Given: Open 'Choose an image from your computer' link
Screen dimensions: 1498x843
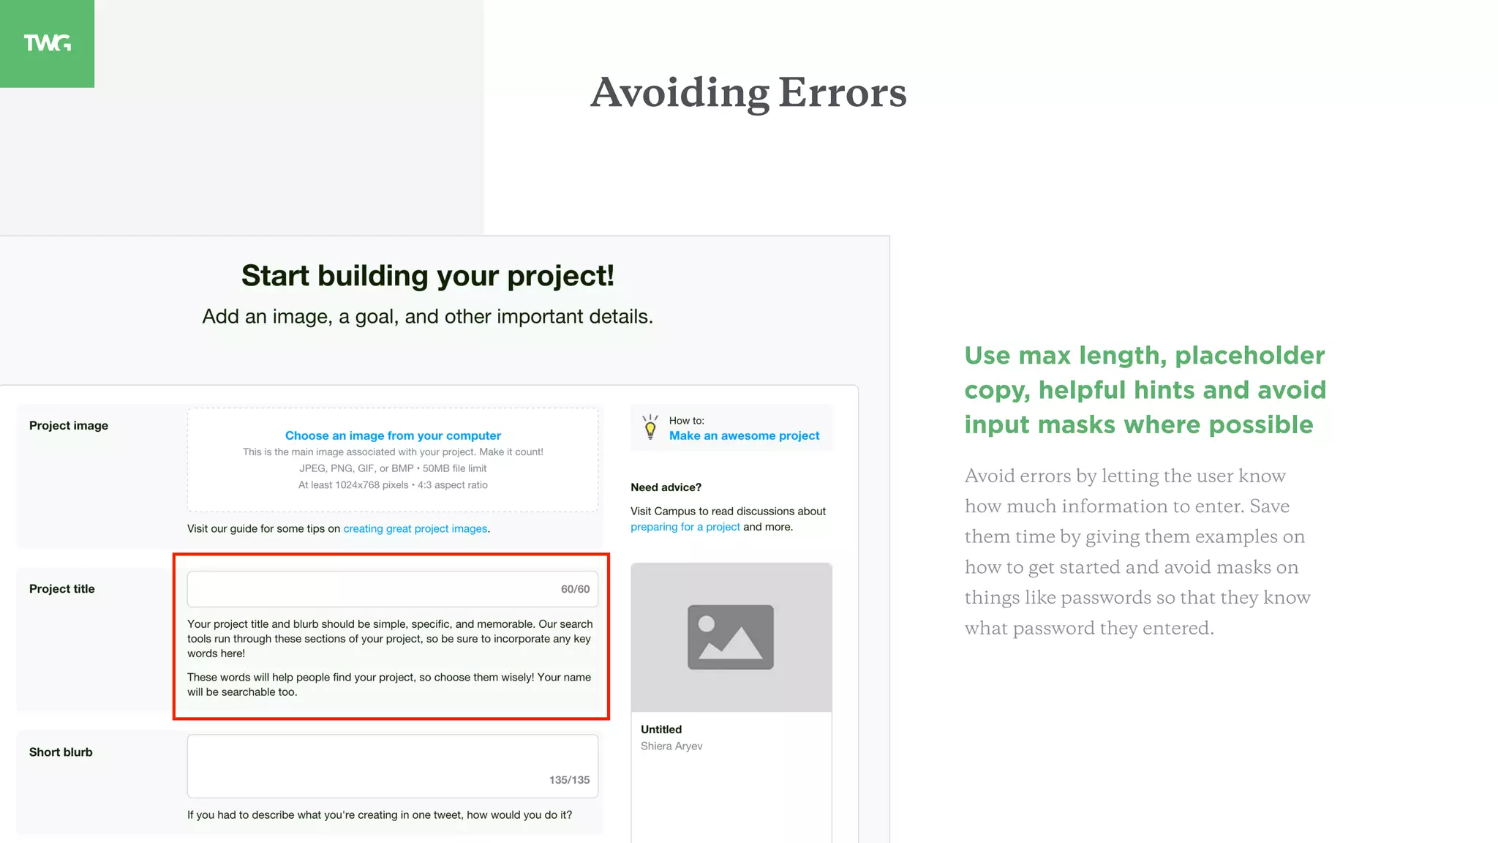Looking at the screenshot, I should point(393,435).
